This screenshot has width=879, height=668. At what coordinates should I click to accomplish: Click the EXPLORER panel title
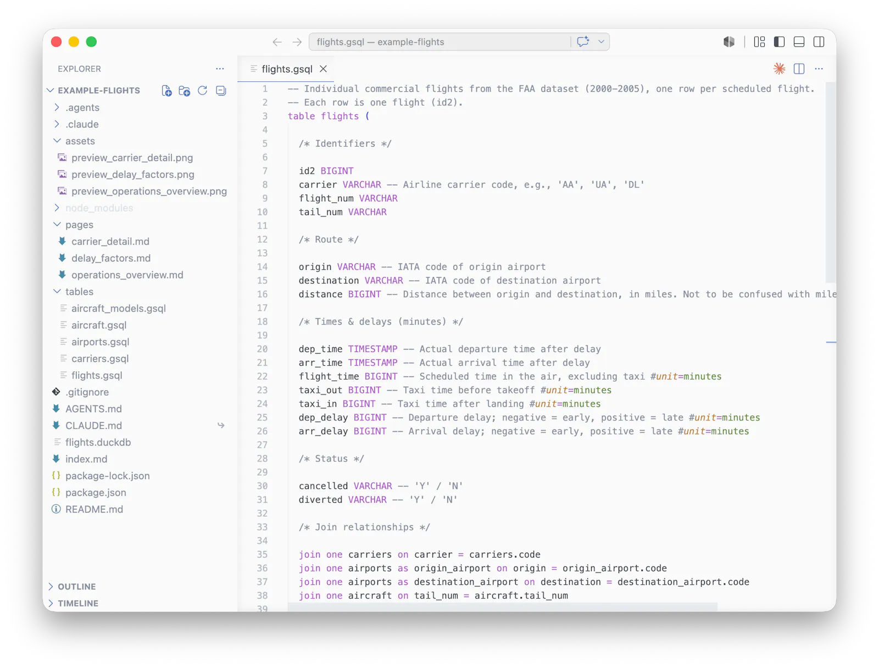[x=79, y=69]
